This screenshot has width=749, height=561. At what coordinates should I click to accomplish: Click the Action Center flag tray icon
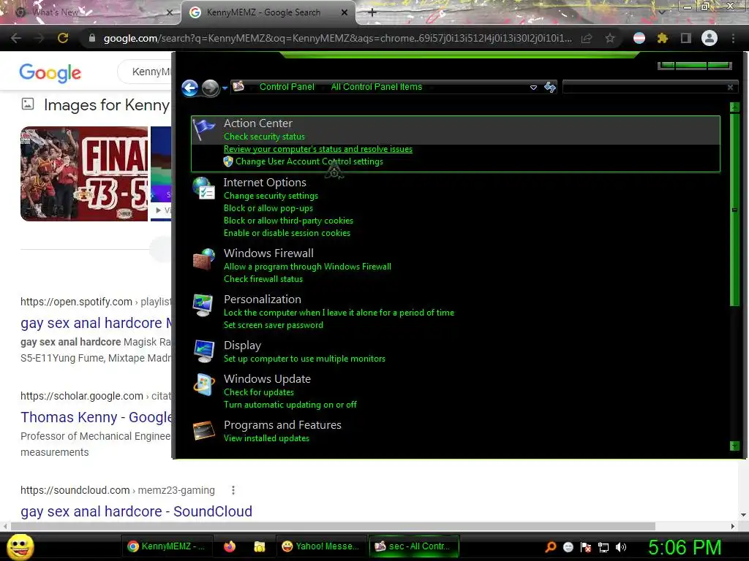pos(586,547)
